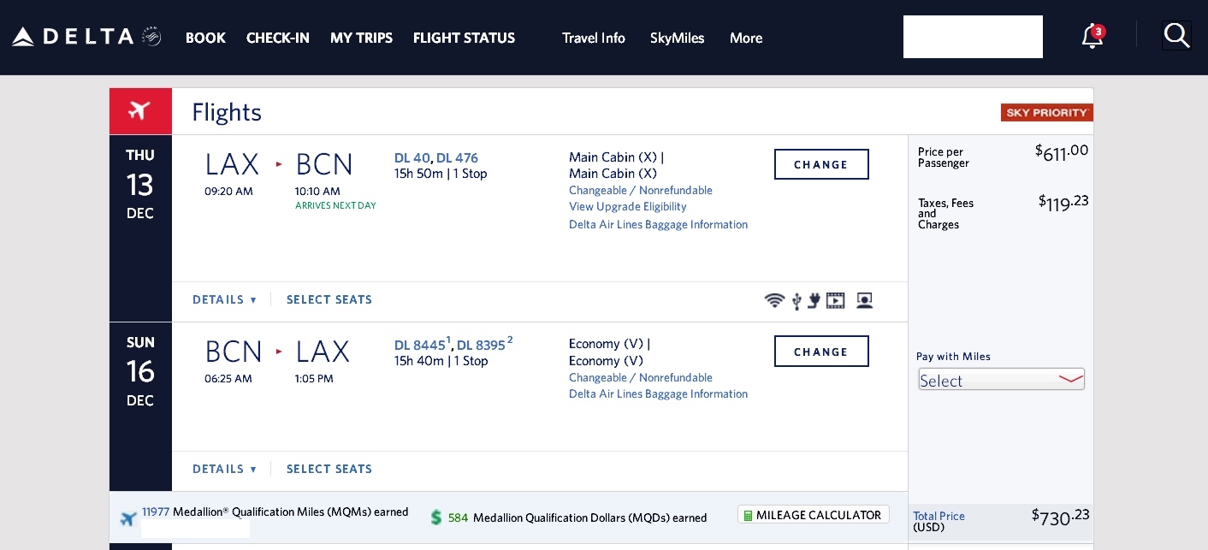Click the power outlet amenity icon
This screenshot has width=1208, height=550.
click(x=814, y=301)
